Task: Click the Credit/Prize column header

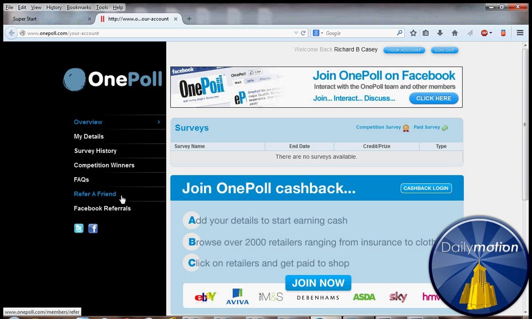Action: click(x=377, y=146)
